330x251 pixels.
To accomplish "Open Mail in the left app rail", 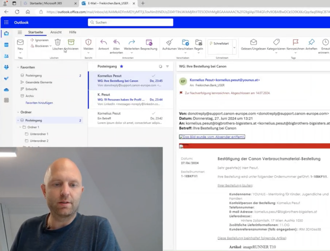I will coord(6,34).
